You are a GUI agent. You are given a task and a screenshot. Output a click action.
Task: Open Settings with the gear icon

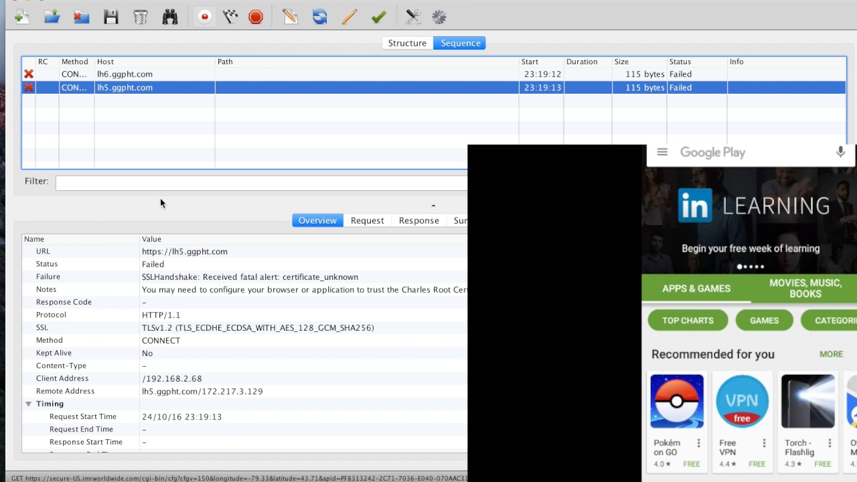(x=439, y=17)
